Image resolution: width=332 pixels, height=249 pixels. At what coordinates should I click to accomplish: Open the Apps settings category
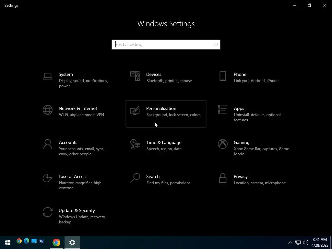254,114
